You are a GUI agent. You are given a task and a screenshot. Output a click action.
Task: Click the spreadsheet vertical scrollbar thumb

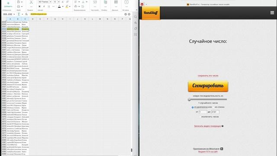click(132, 150)
